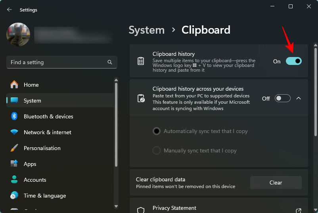
Task: Open the Privacy Statement row
Action: (219, 205)
